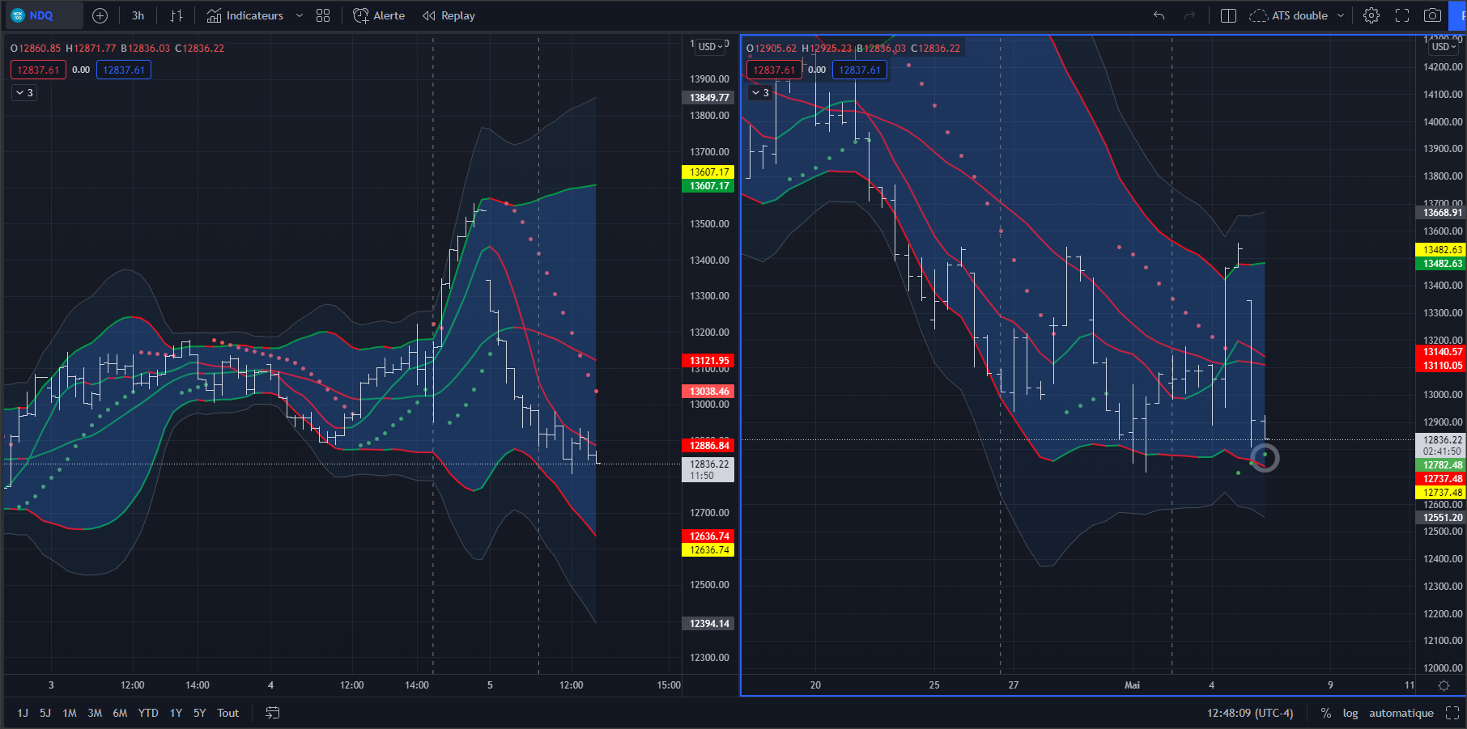The height and width of the screenshot is (729, 1467).
Task: Click the add symbol plus icon
Action: (100, 15)
